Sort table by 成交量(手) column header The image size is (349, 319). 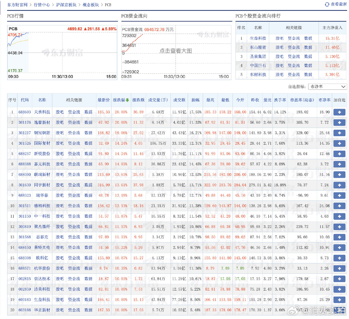158,100
